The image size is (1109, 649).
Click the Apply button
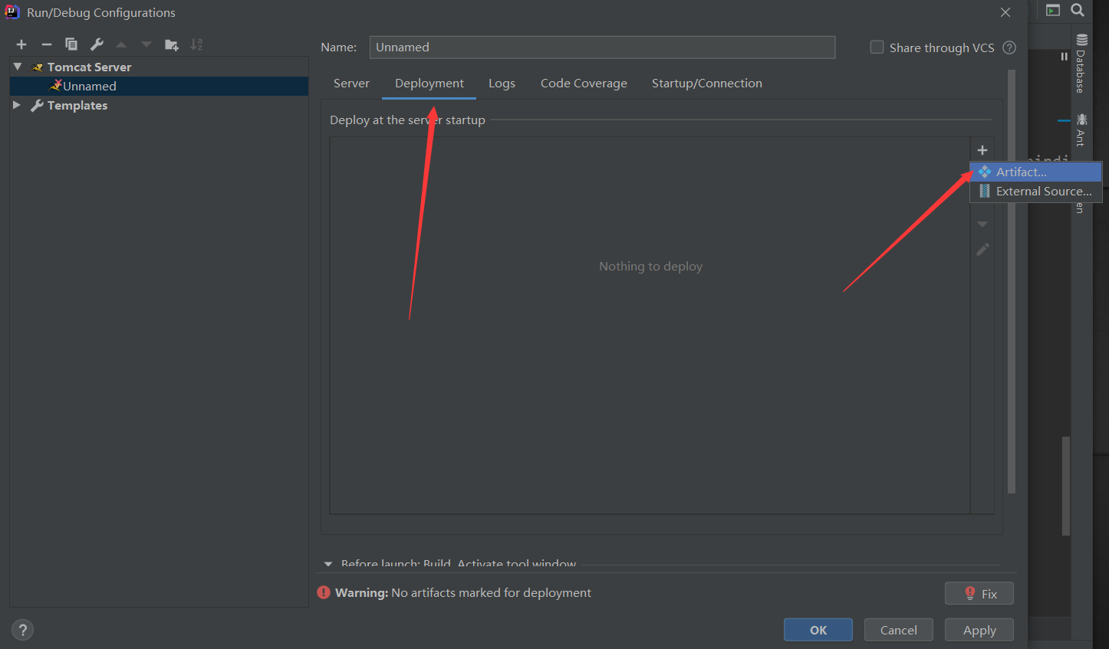coord(979,630)
